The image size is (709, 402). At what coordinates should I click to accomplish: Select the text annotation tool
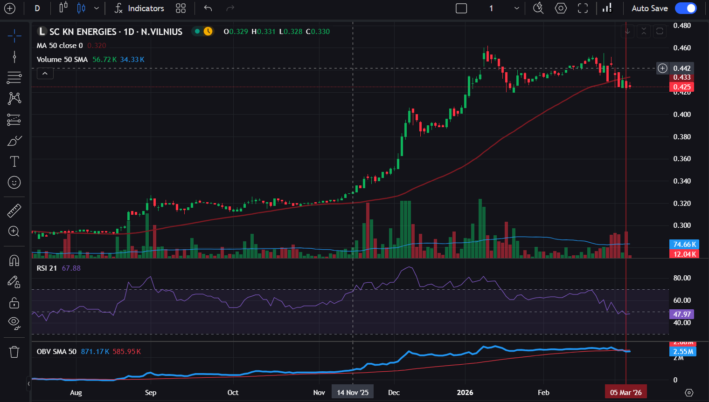[x=14, y=162]
